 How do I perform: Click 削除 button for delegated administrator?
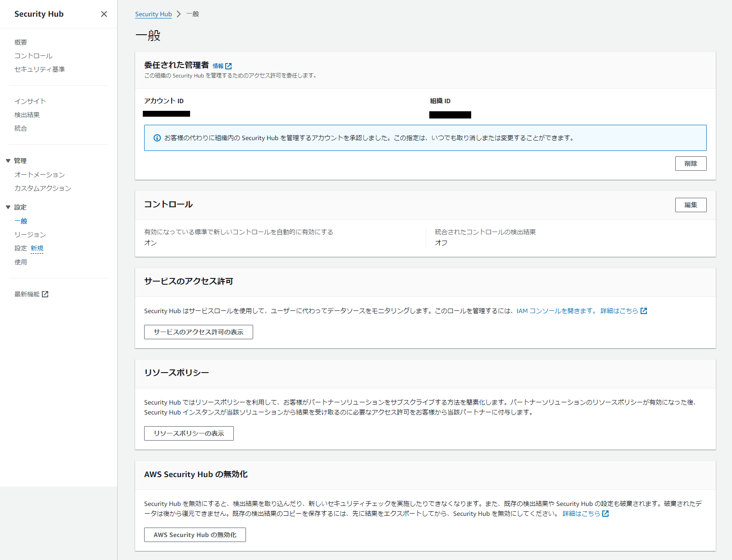pyautogui.click(x=691, y=164)
